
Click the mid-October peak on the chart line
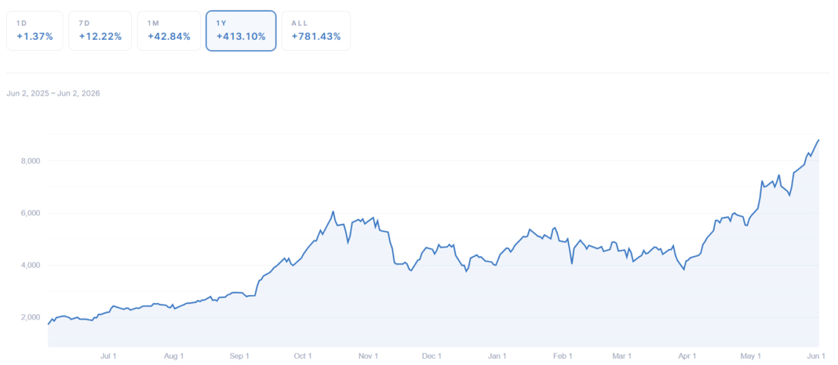(x=333, y=211)
